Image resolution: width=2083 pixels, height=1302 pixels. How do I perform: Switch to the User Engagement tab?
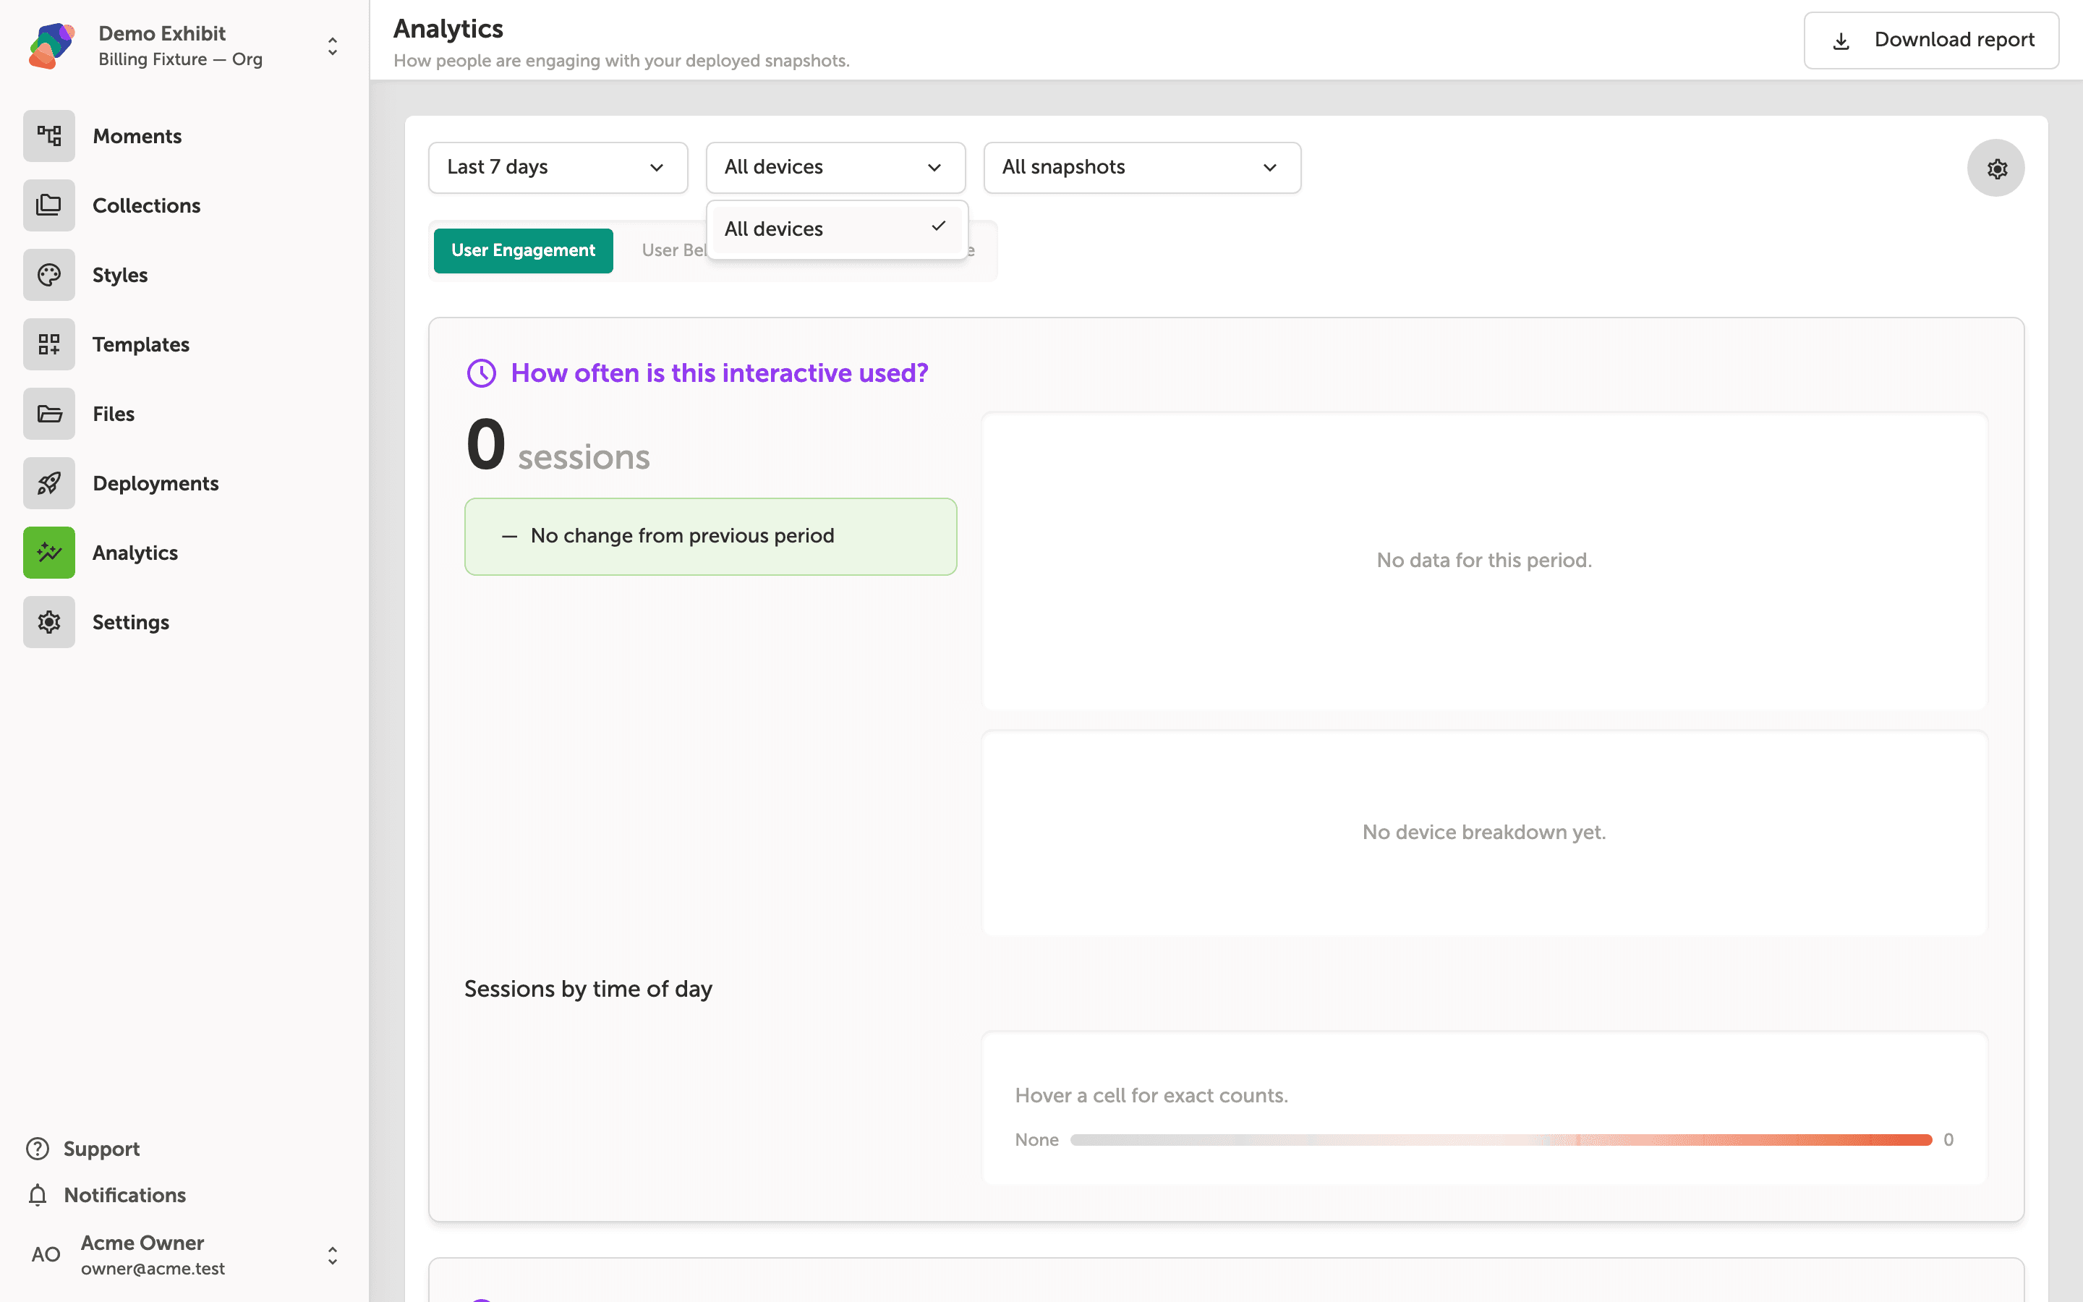coord(524,250)
